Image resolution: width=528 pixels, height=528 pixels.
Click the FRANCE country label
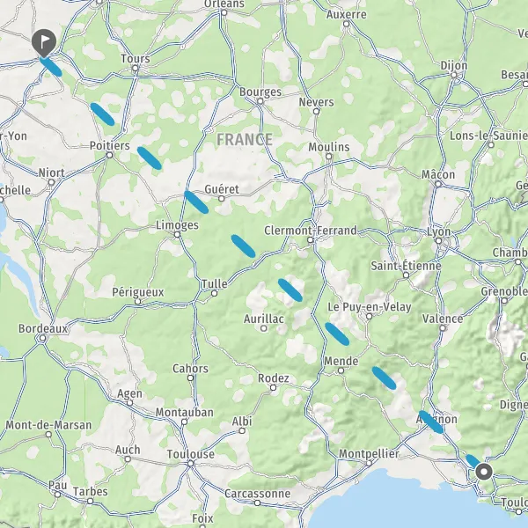[245, 139]
